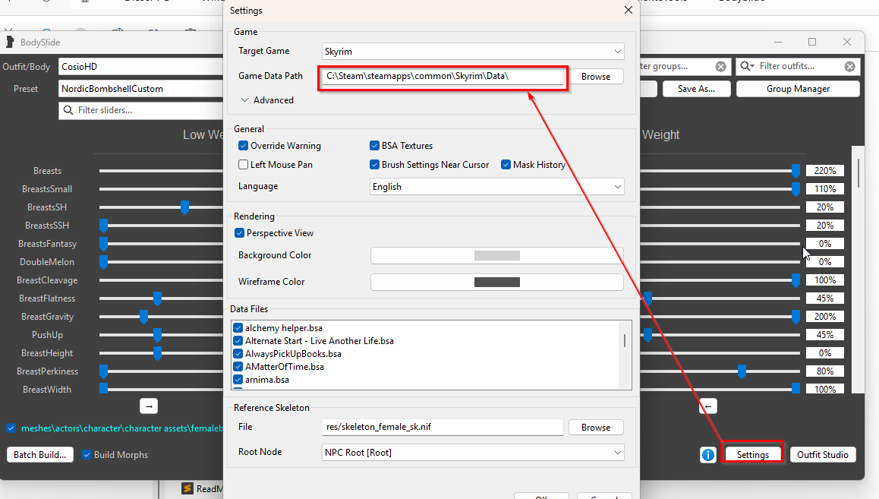Click the Breasts 220% value box
The image size is (879, 499).
click(824, 171)
